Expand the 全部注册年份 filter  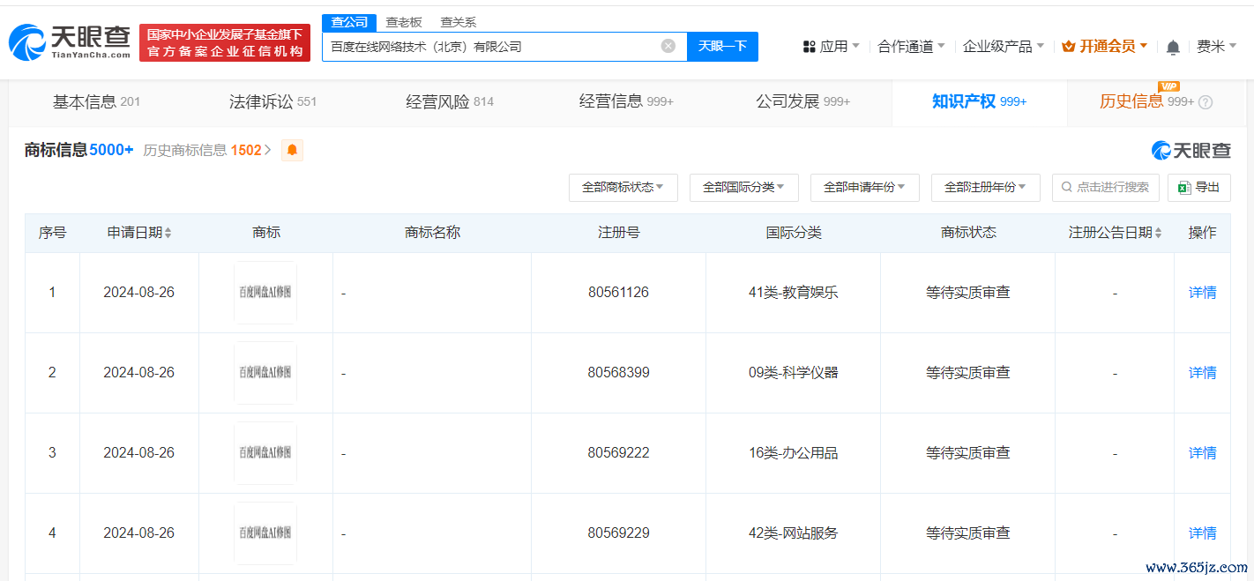point(986,187)
